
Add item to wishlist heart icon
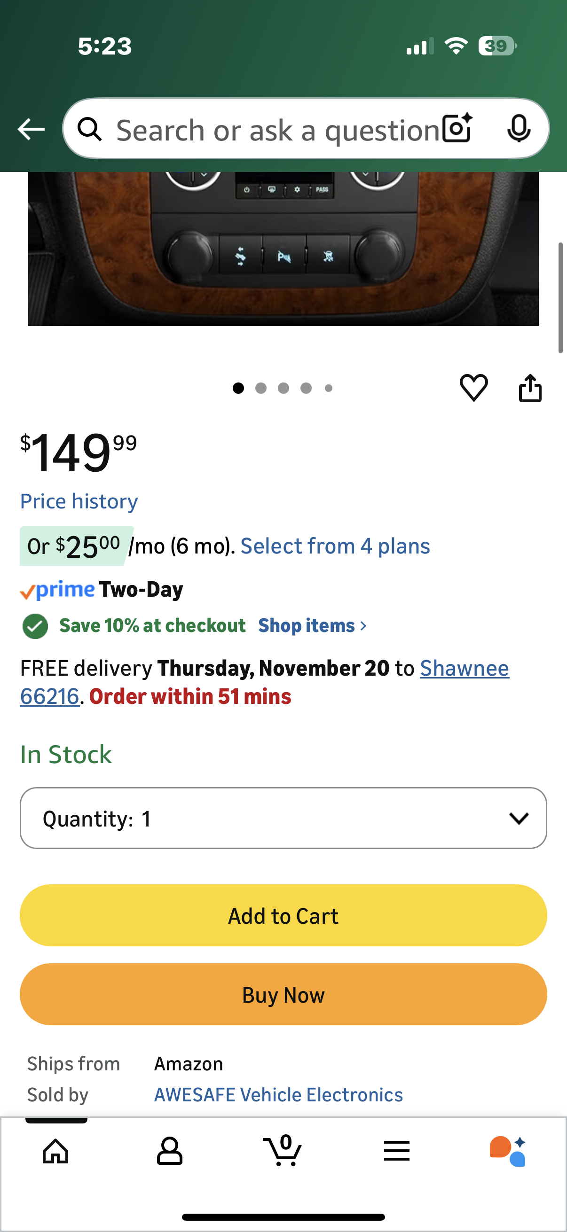tap(473, 388)
